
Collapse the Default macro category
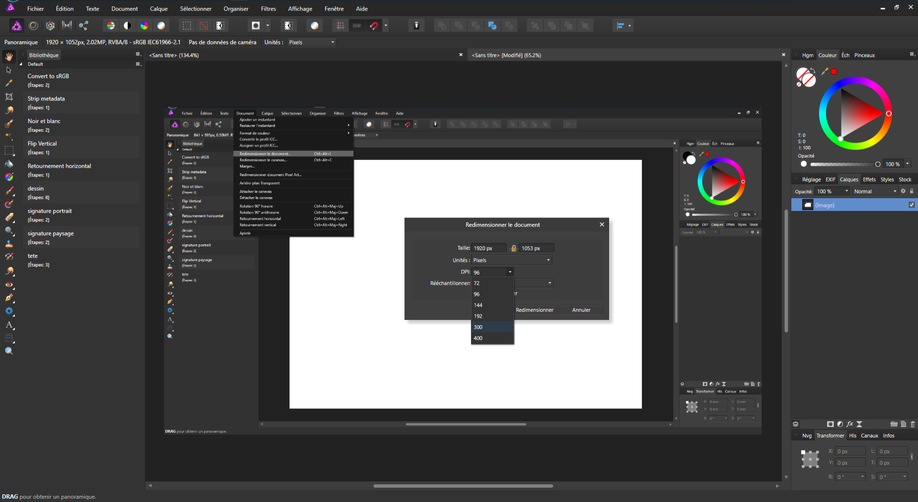pyautogui.click(x=21, y=64)
